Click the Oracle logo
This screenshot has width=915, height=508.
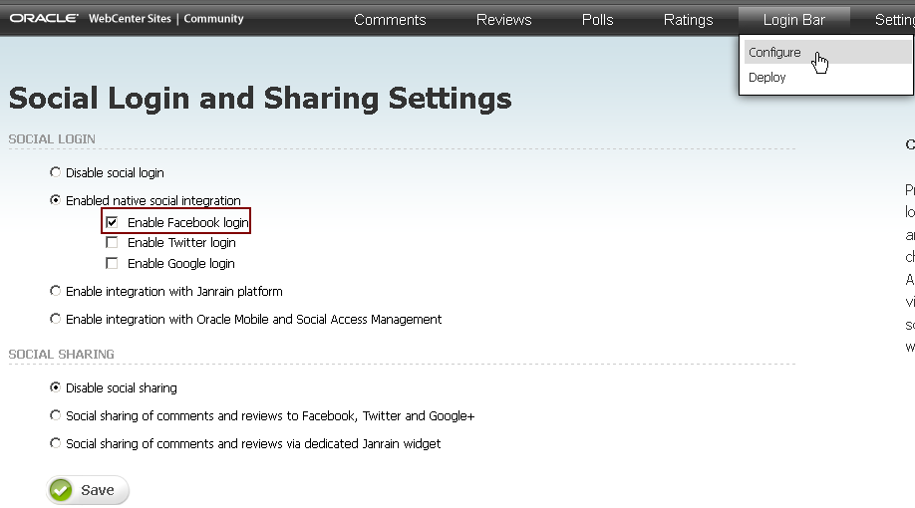(x=44, y=19)
